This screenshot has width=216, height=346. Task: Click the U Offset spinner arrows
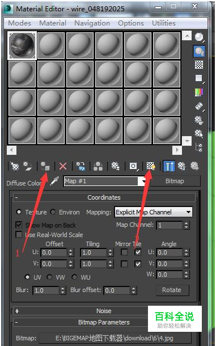tap(70, 252)
